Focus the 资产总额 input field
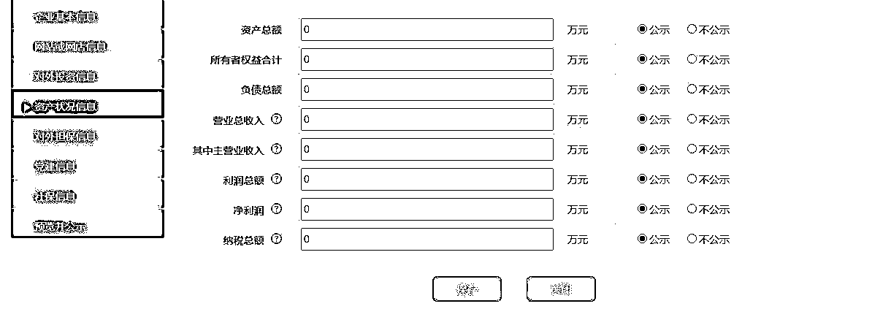891x328 pixels. 427,30
